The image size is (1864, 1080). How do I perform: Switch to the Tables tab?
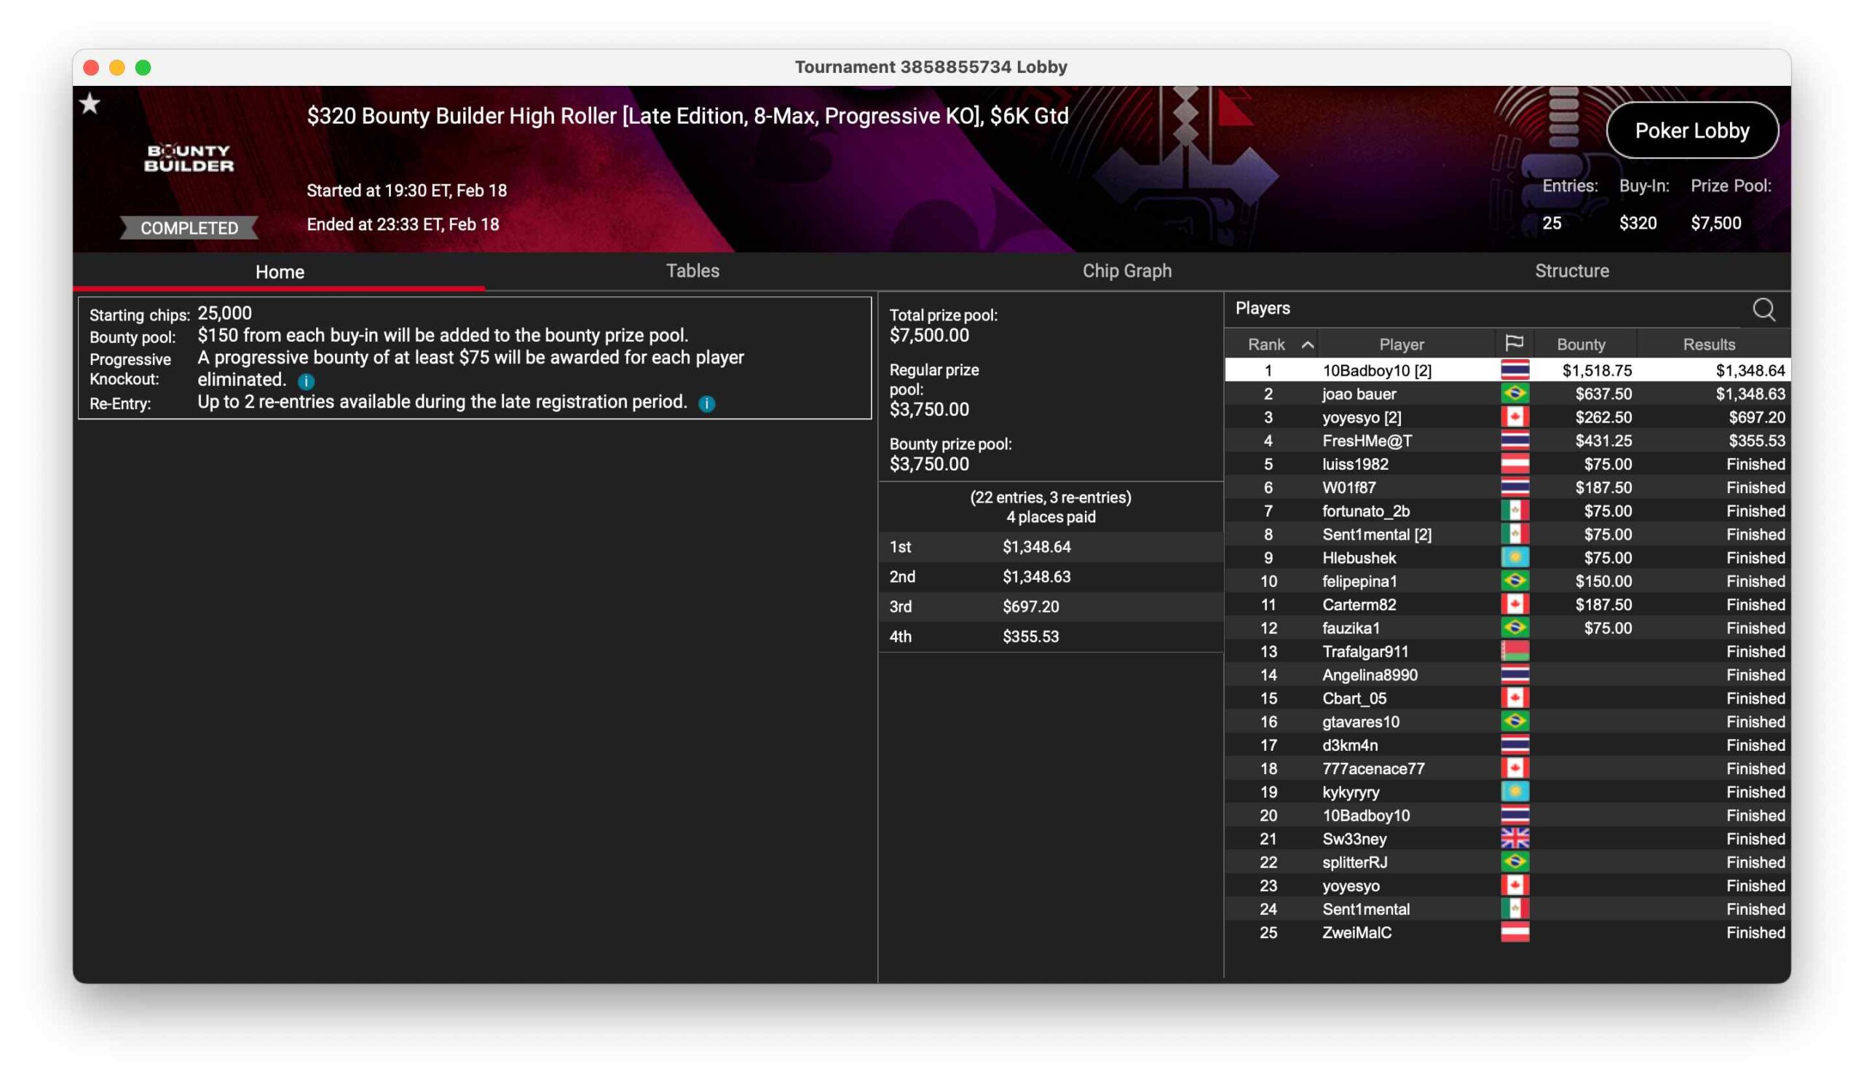click(692, 271)
